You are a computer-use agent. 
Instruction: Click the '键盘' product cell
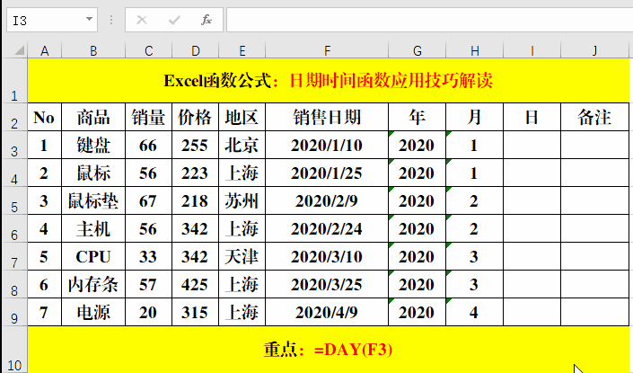[93, 145]
